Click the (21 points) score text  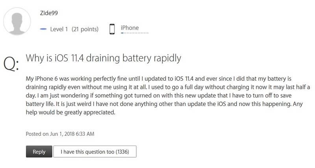point(85,29)
